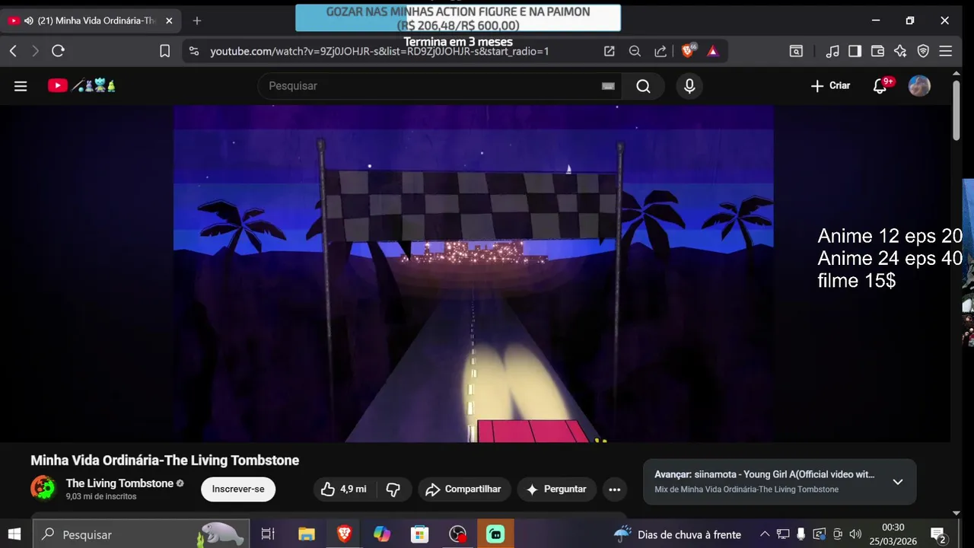The width and height of the screenshot is (974, 548).
Task: Start voice search with microphone icon
Action: 689,86
